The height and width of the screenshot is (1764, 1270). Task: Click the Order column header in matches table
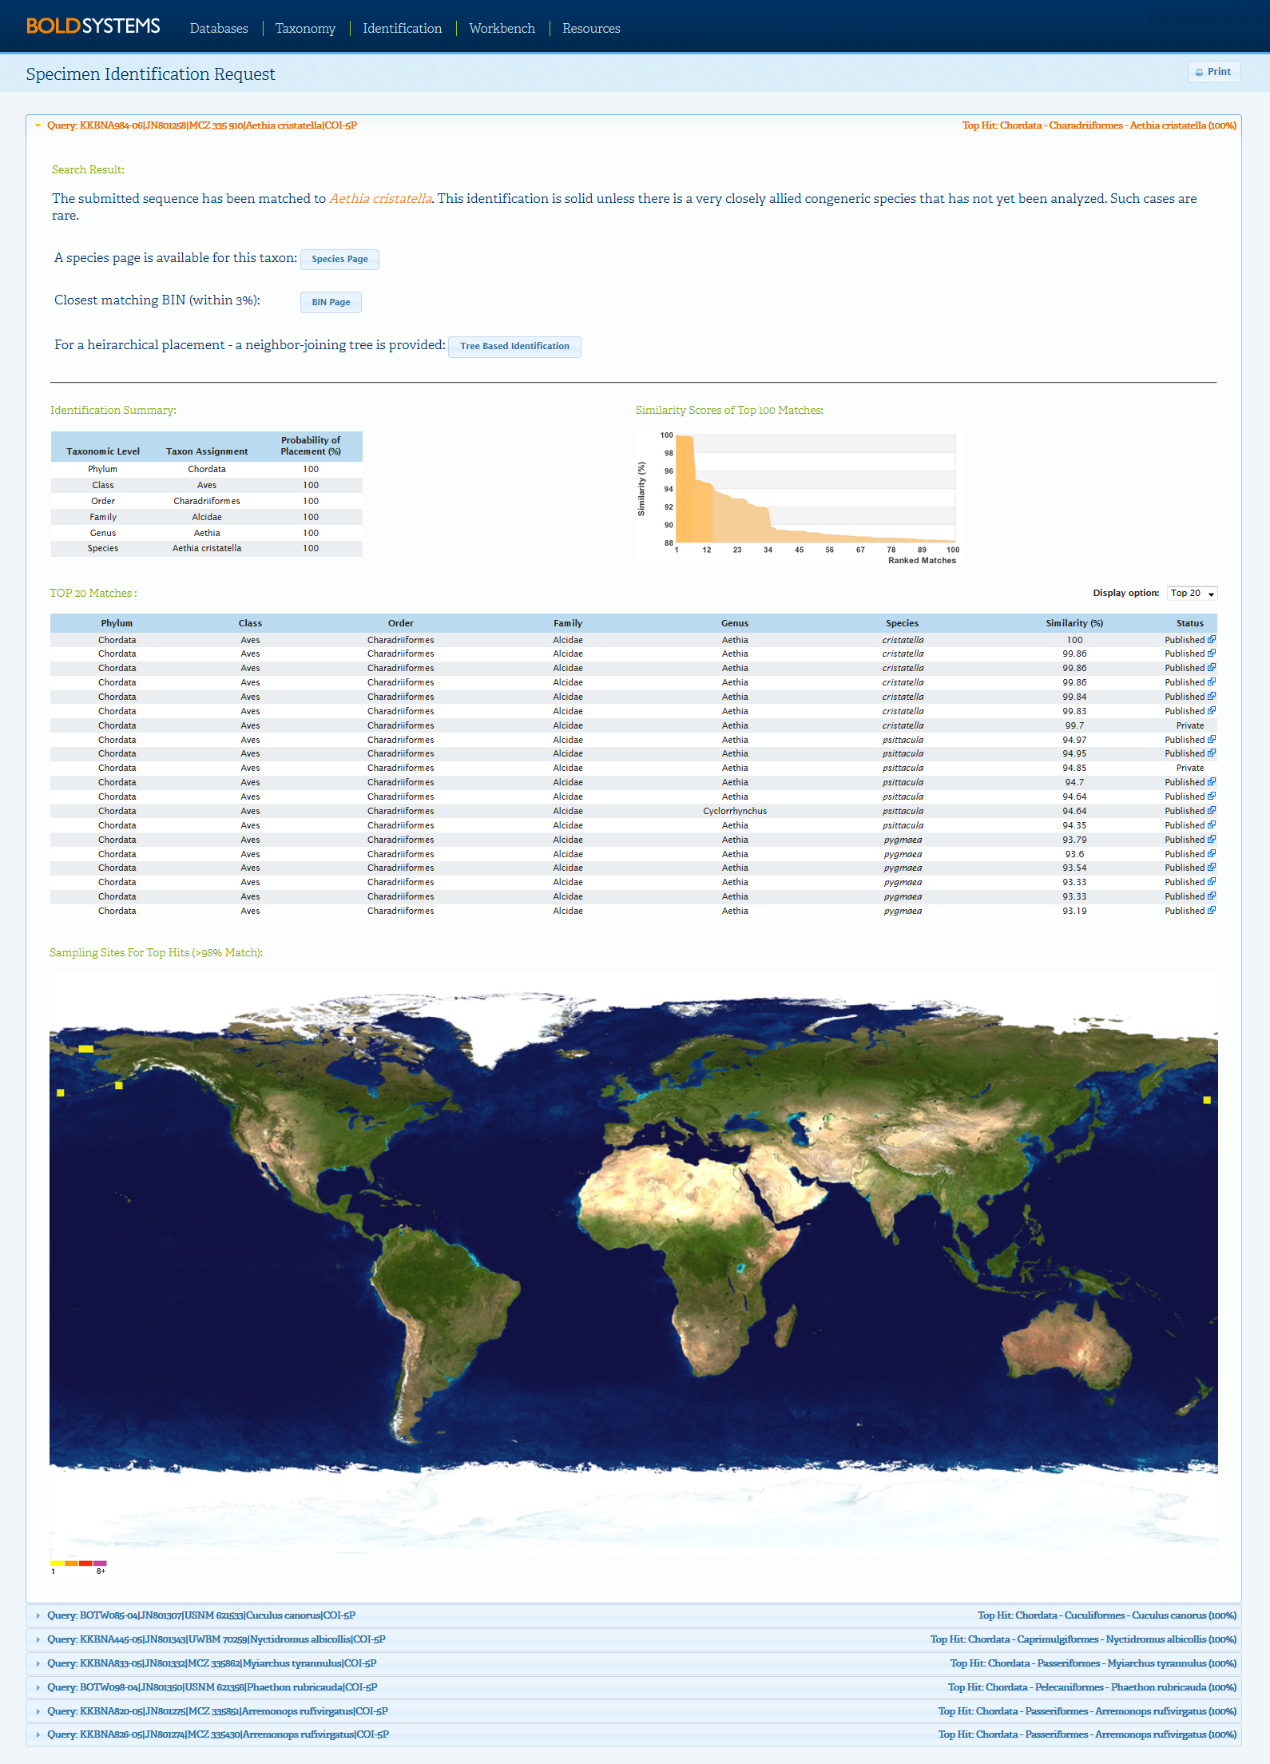401,623
